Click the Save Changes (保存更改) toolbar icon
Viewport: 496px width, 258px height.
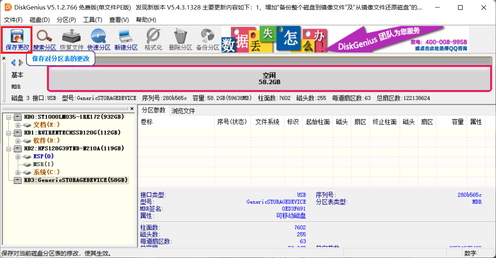point(17,40)
